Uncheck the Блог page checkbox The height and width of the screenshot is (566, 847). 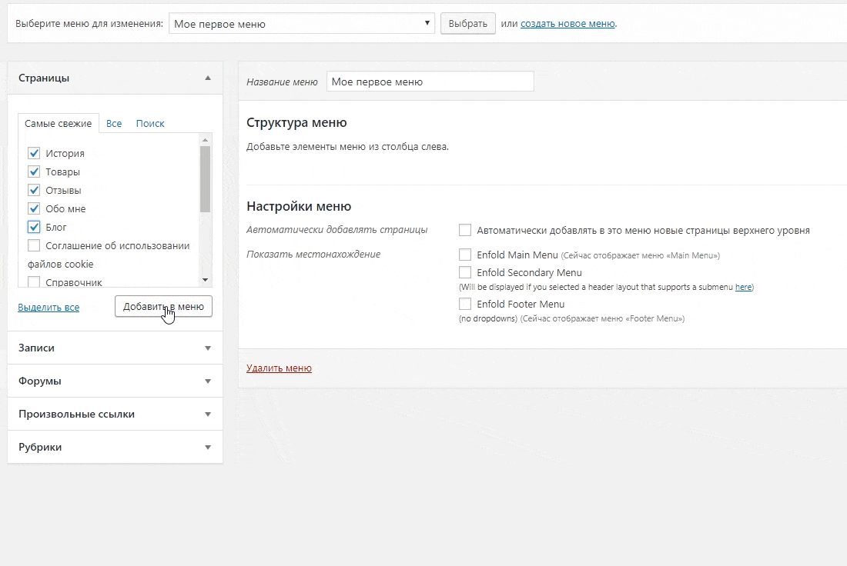point(34,227)
